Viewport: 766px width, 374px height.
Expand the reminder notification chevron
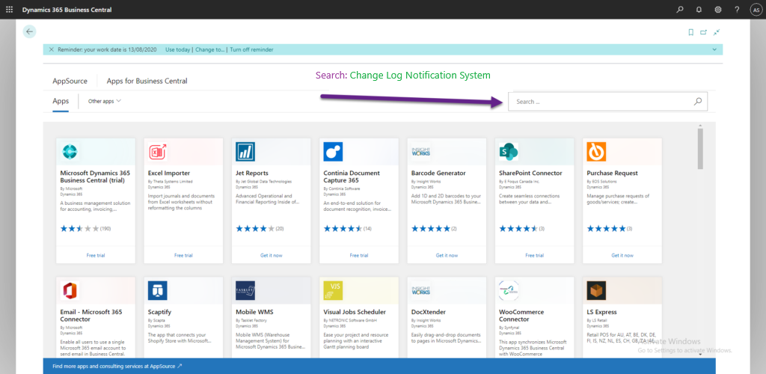(714, 49)
